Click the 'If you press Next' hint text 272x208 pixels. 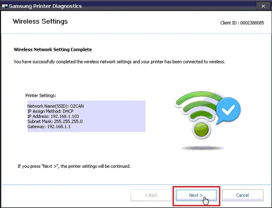click(x=74, y=166)
